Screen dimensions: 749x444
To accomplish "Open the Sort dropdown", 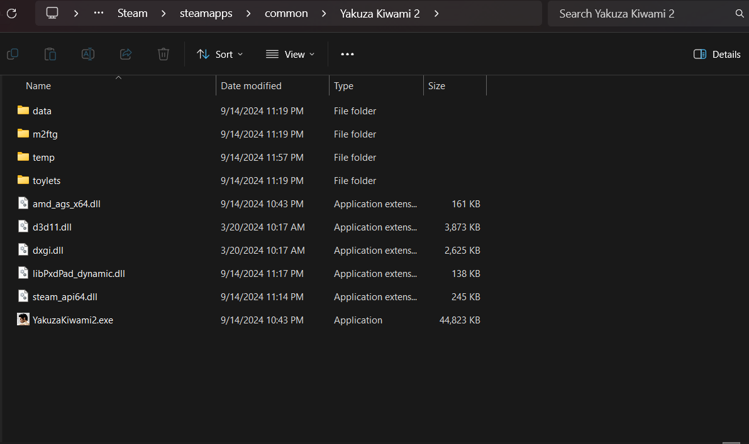I will 219,54.
